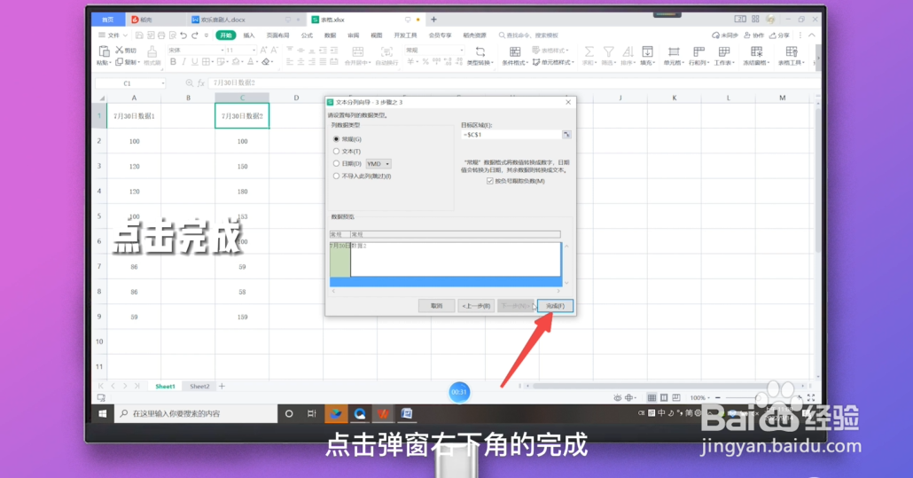Click the increase font size icon
The image size is (913, 478).
(264, 50)
